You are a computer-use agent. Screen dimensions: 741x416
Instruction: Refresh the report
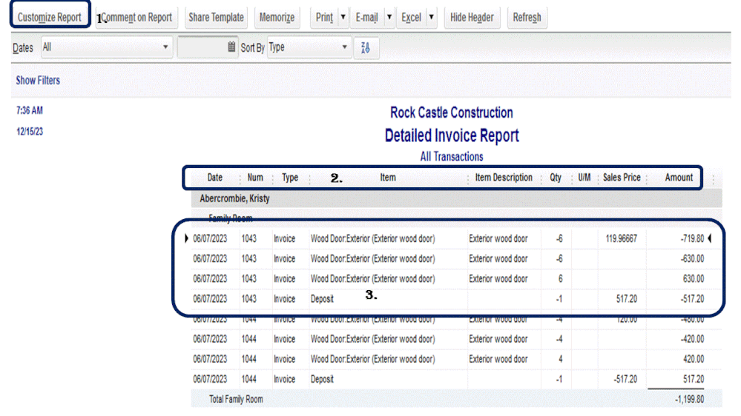[527, 18]
